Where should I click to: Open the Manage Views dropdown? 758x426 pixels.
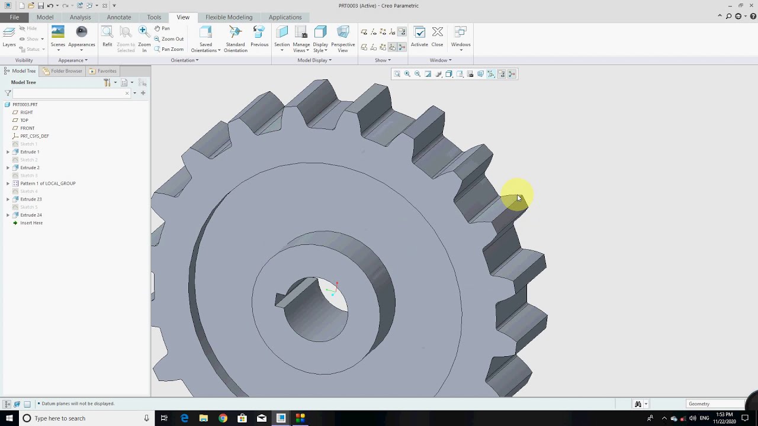(301, 39)
